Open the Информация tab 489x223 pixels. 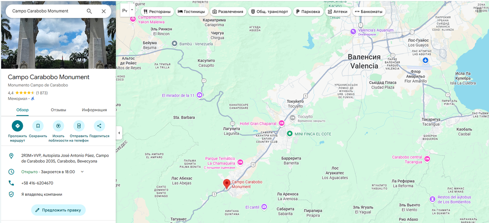click(x=94, y=110)
